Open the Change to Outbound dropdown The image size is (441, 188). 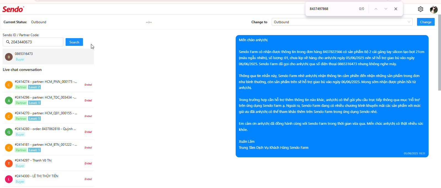pos(342,22)
